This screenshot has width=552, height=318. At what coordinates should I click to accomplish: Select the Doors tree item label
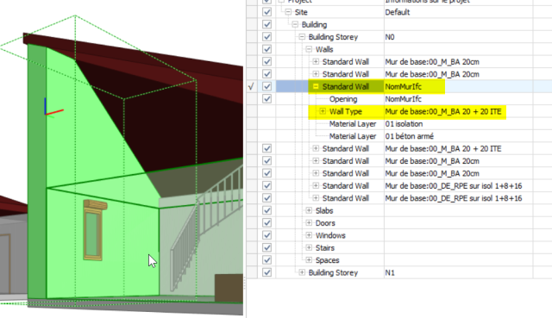(x=325, y=223)
